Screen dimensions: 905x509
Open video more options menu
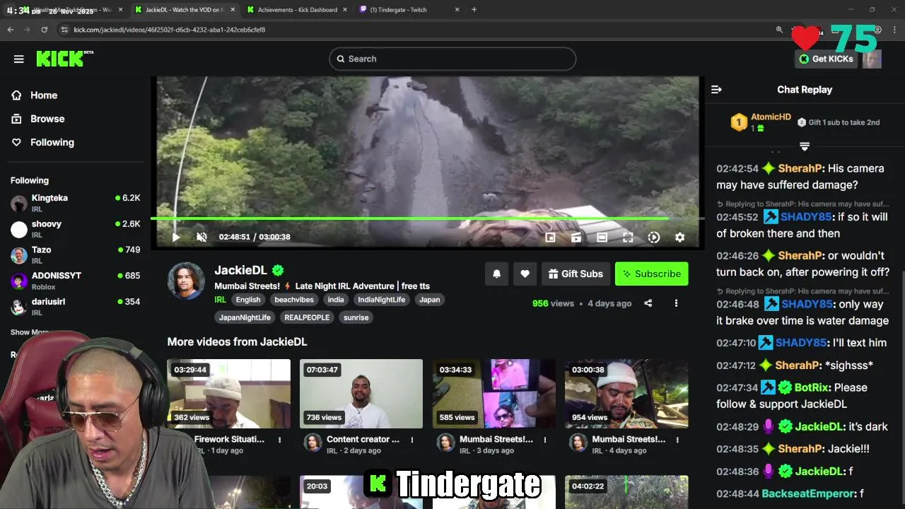point(676,303)
